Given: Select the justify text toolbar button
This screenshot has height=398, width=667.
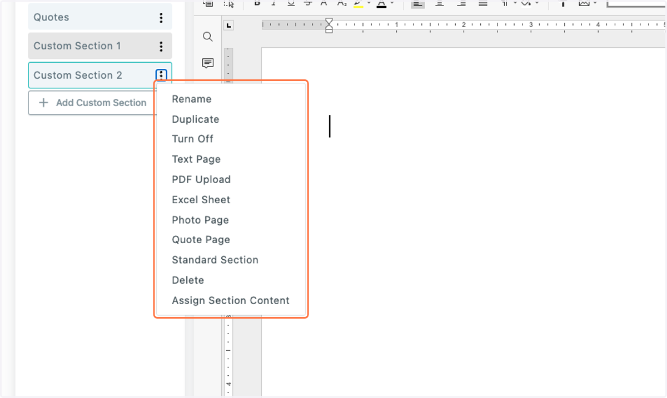Looking at the screenshot, I should 483,4.
